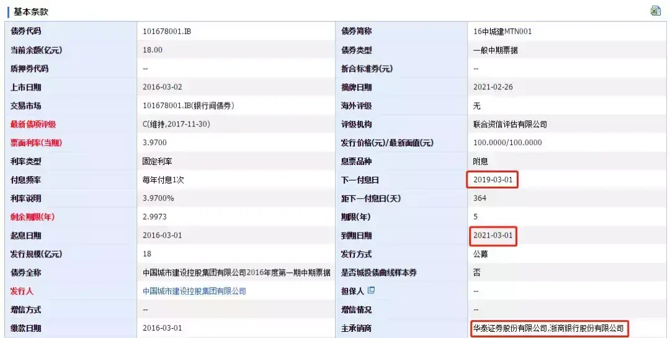The image size is (670, 338).
Task: Click the 下一付息日 label
Action: [360, 180]
